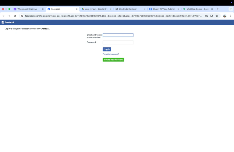The height and width of the screenshot is (152, 234).
Task: Click the Create New Account button
Action: point(113,60)
